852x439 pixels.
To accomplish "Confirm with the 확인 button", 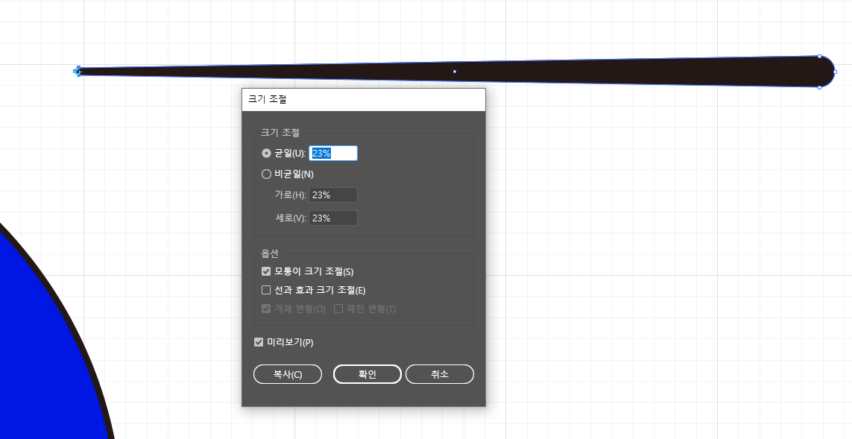I will [x=367, y=374].
